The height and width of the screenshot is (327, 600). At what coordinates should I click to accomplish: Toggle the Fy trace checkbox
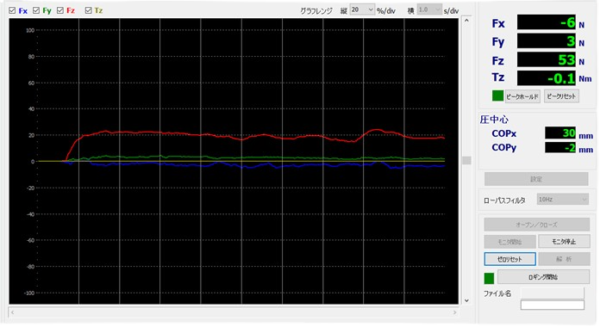[36, 10]
